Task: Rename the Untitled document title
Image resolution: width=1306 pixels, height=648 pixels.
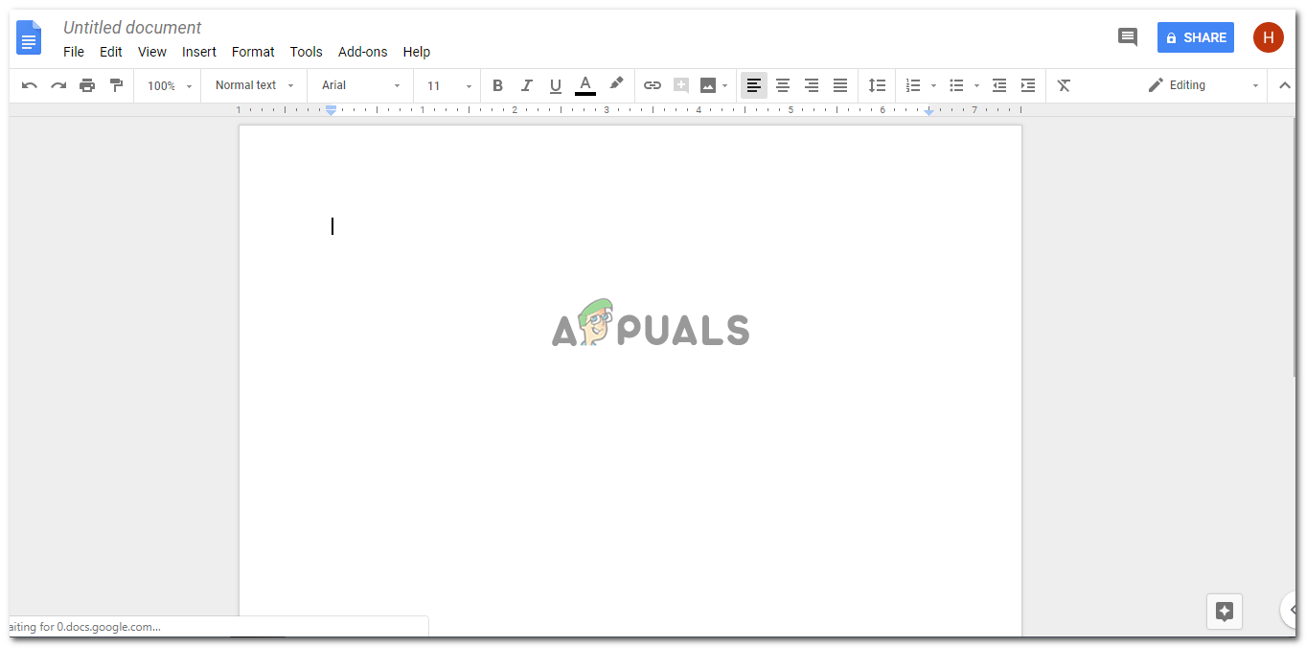Action: (x=132, y=28)
